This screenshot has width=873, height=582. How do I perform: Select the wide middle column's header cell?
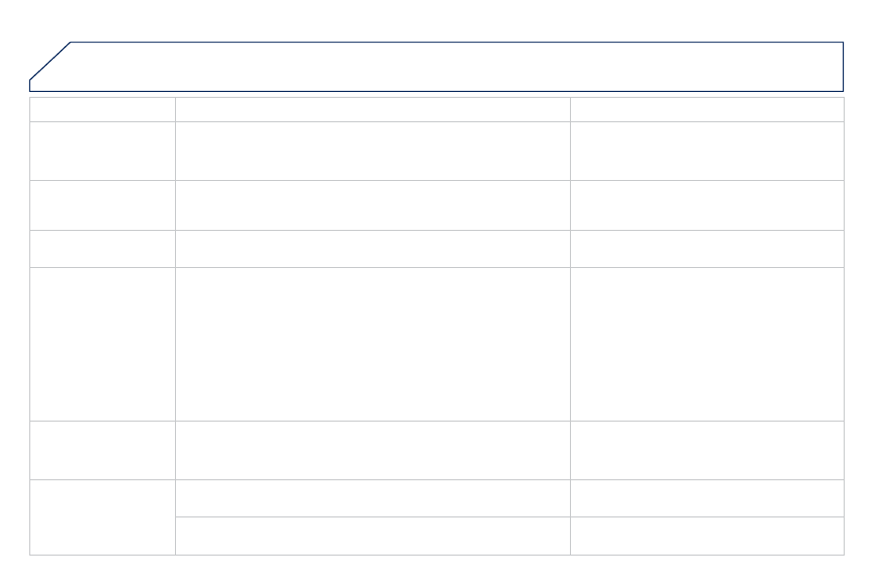coord(372,110)
